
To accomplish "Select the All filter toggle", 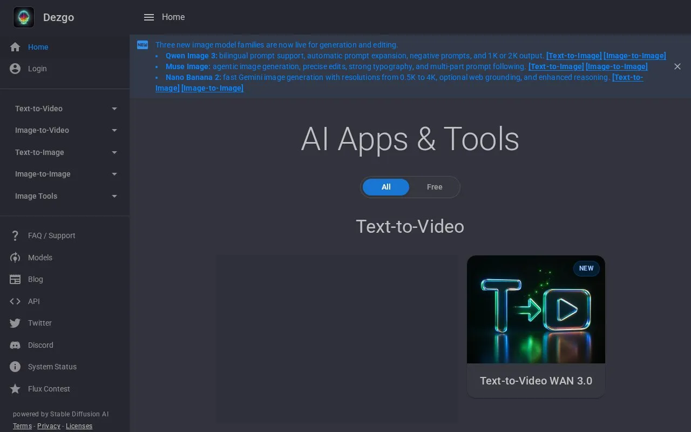I will (x=386, y=187).
